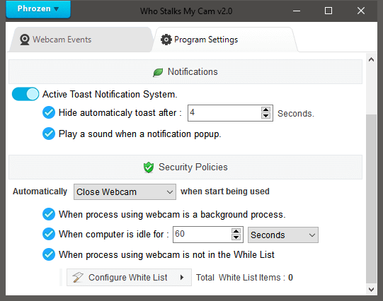Decrease idle time with down spinner arrow
This screenshot has height=301, width=383.
236,237
